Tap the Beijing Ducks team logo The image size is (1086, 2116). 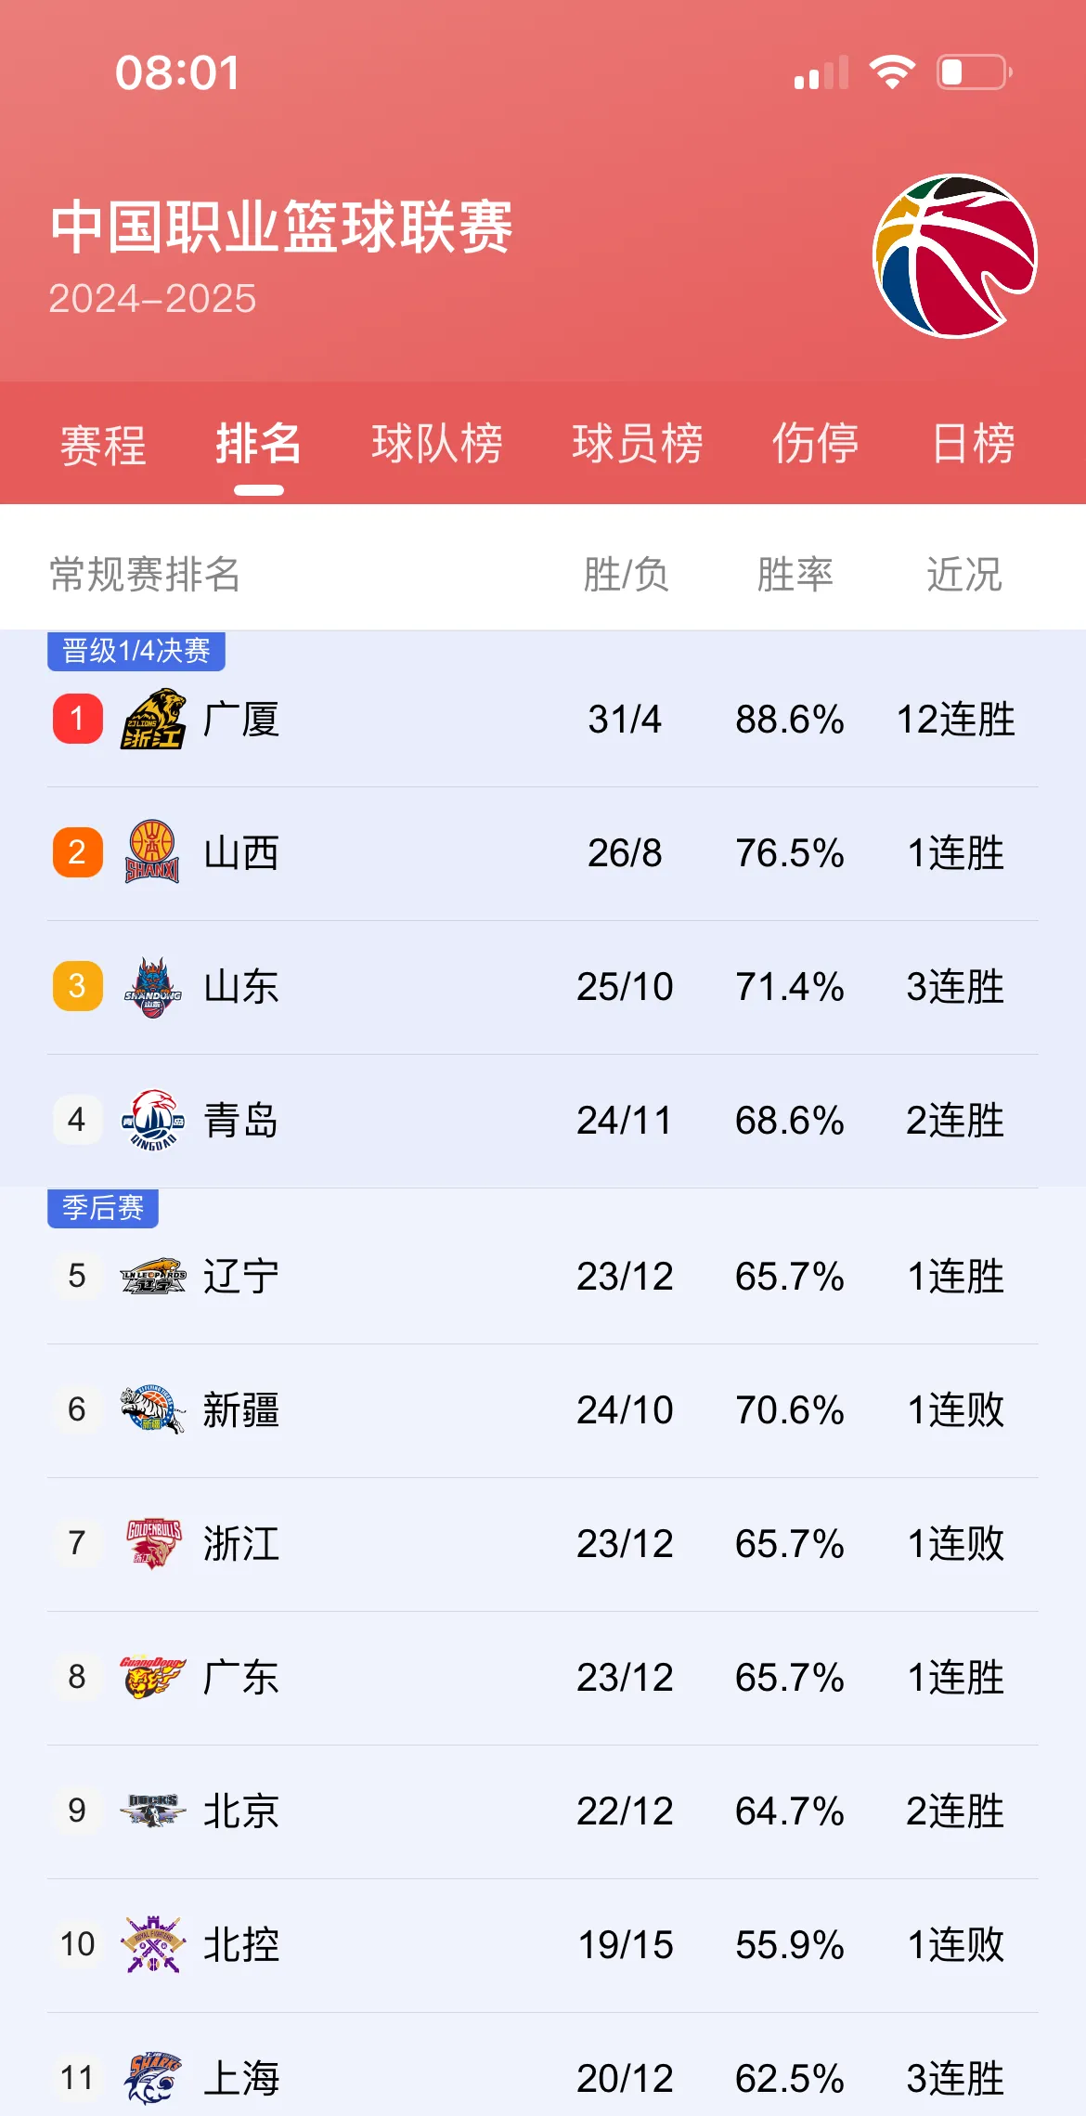(x=152, y=1811)
